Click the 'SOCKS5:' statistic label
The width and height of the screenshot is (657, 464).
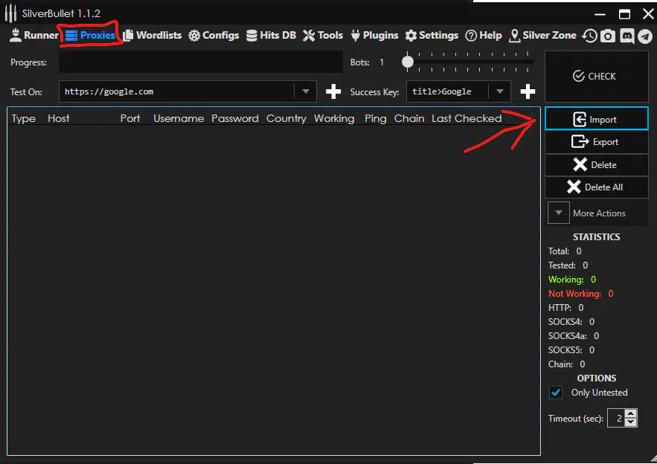[565, 349]
